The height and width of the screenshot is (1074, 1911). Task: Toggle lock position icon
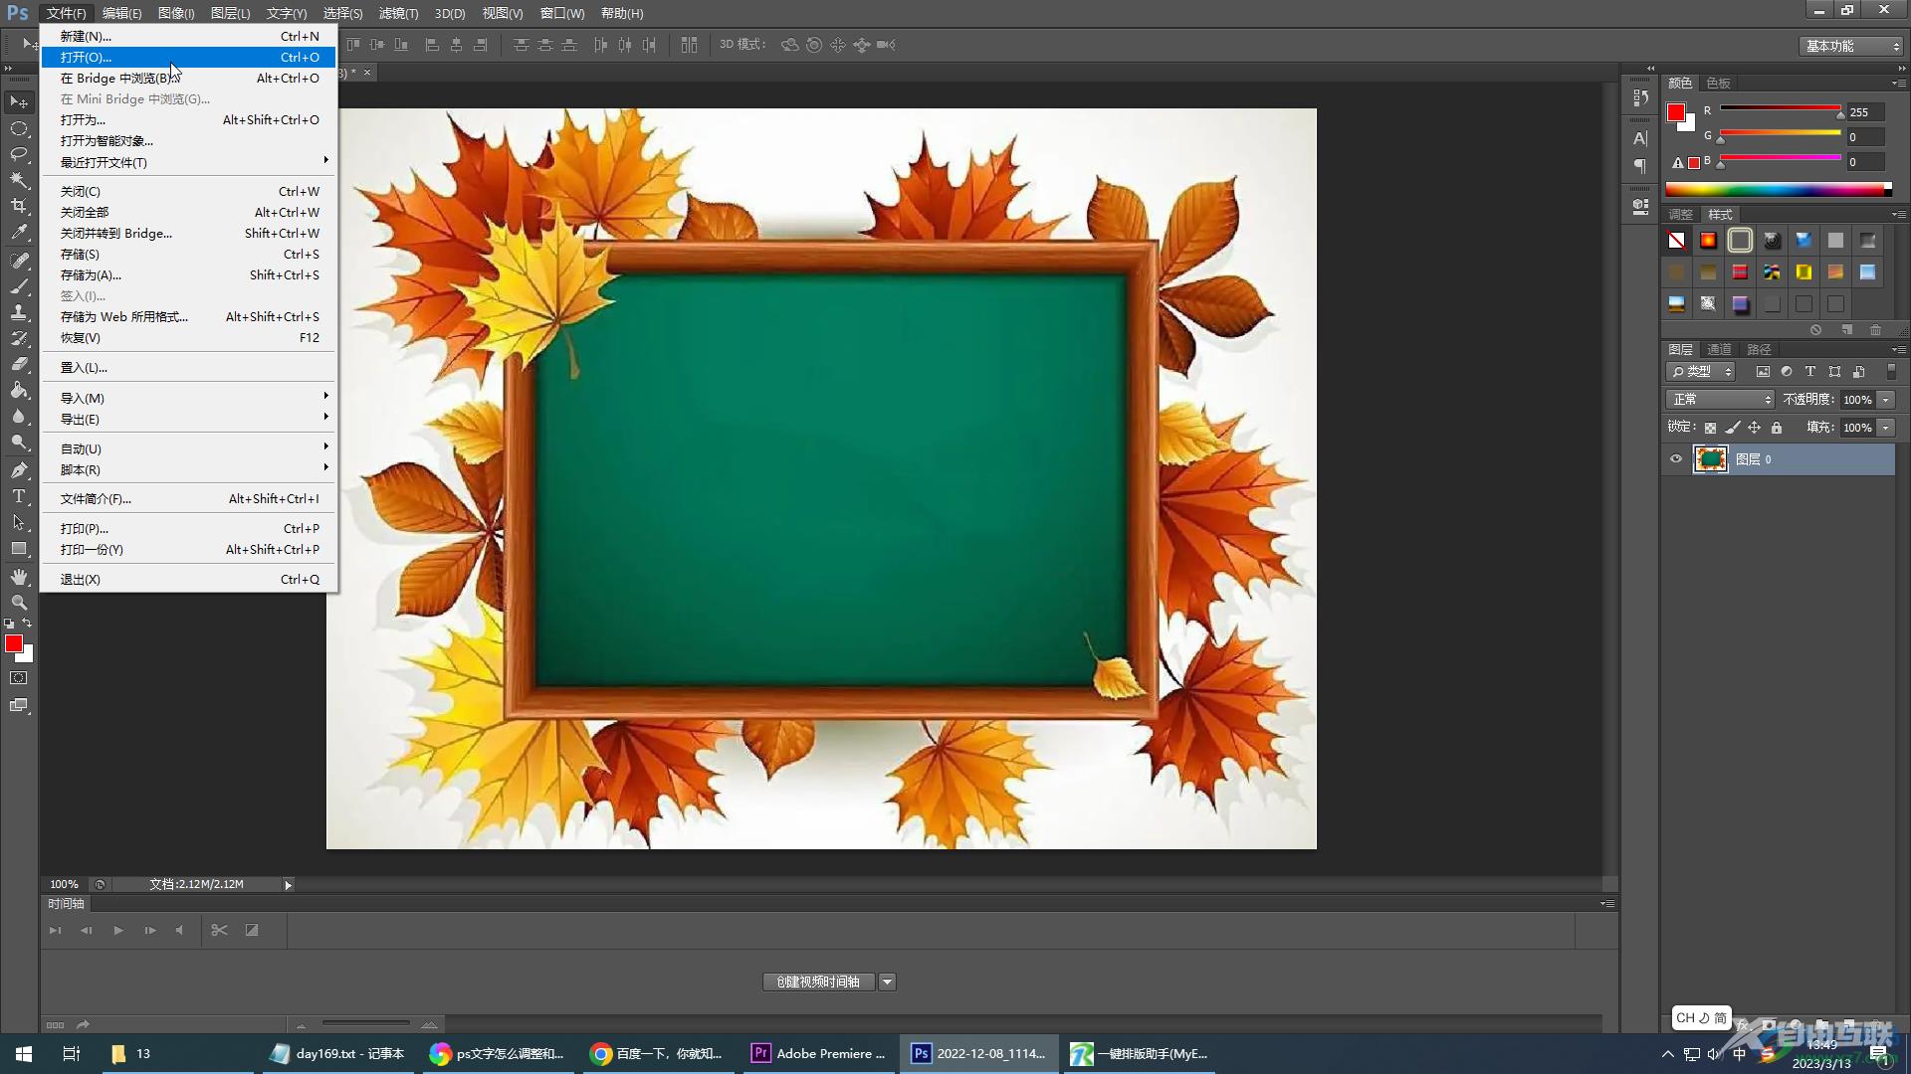click(x=1755, y=428)
